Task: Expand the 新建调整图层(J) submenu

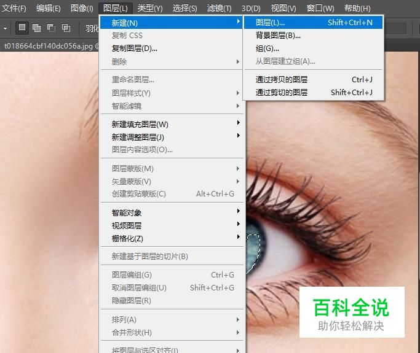Action: pos(172,137)
